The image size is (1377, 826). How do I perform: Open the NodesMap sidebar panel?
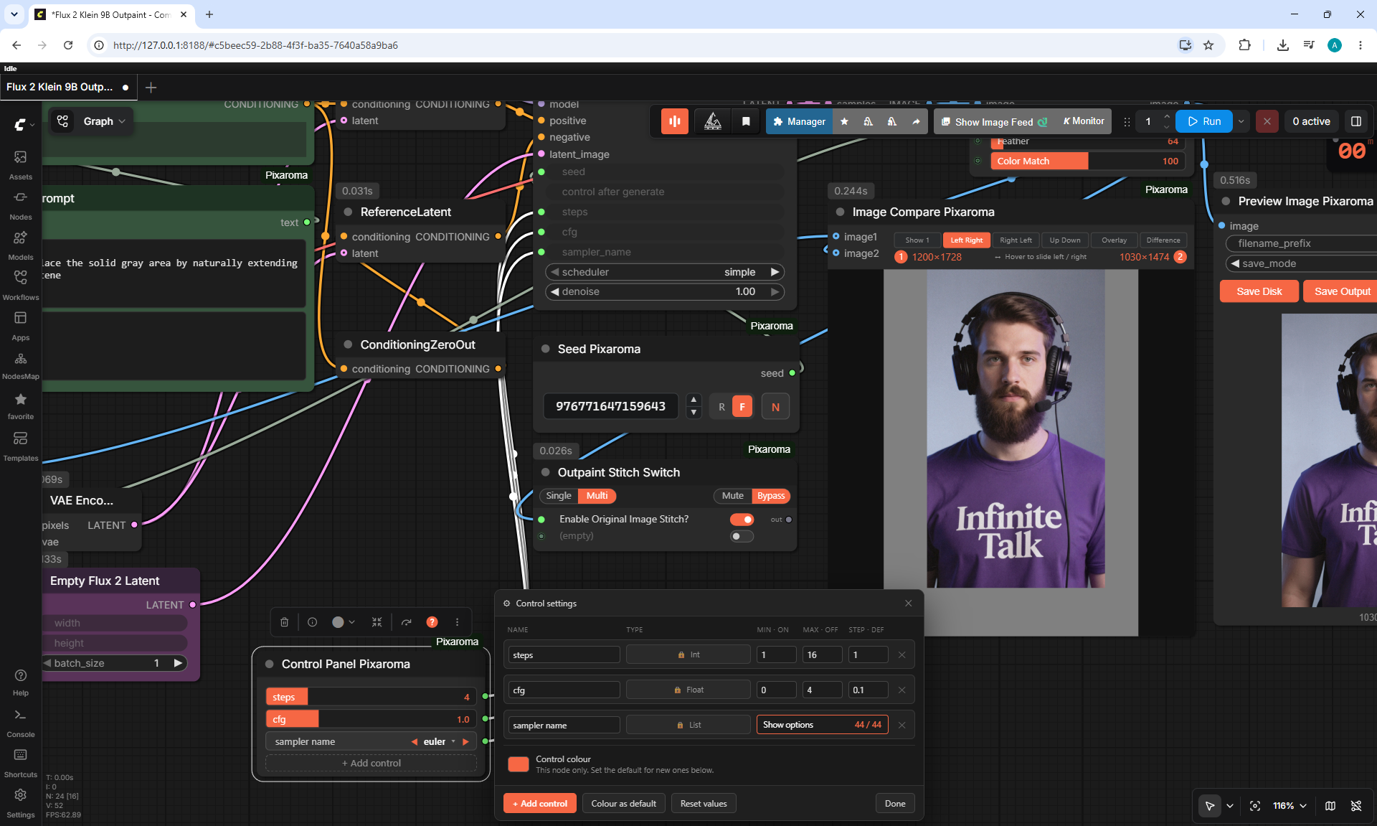[x=20, y=365]
